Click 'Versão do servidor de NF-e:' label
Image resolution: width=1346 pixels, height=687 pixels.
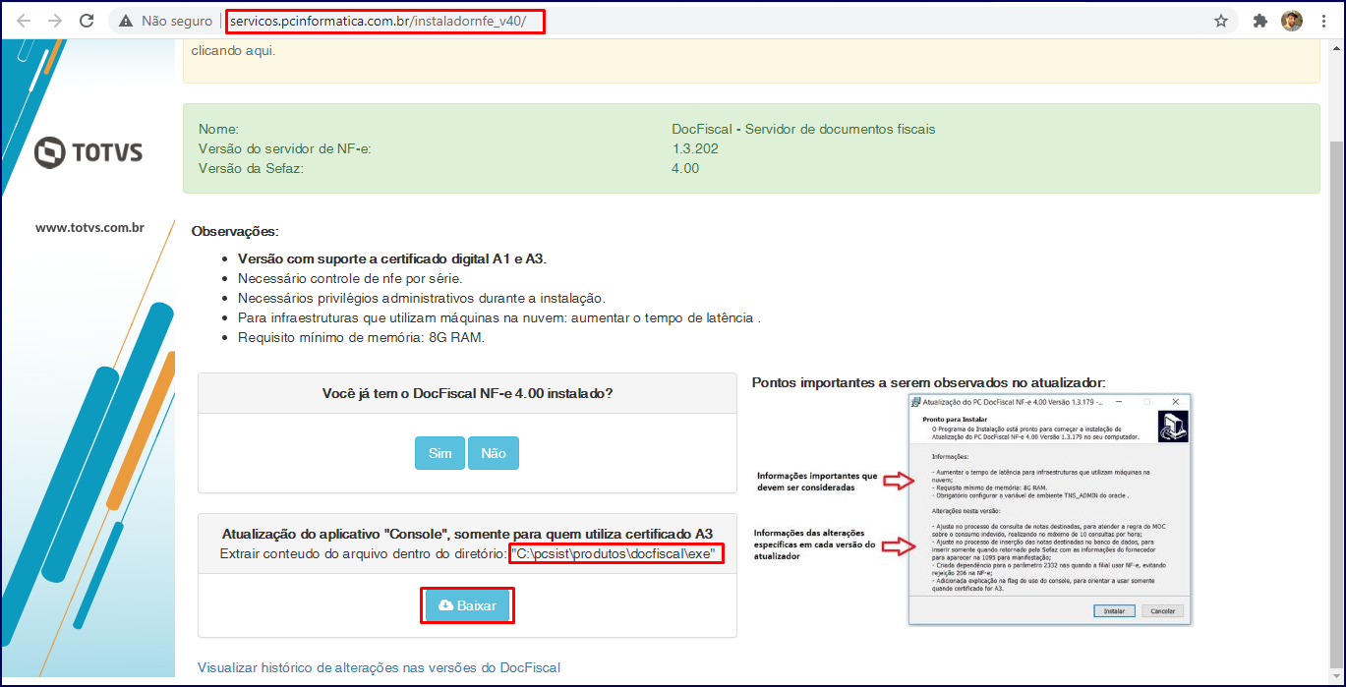tap(284, 148)
